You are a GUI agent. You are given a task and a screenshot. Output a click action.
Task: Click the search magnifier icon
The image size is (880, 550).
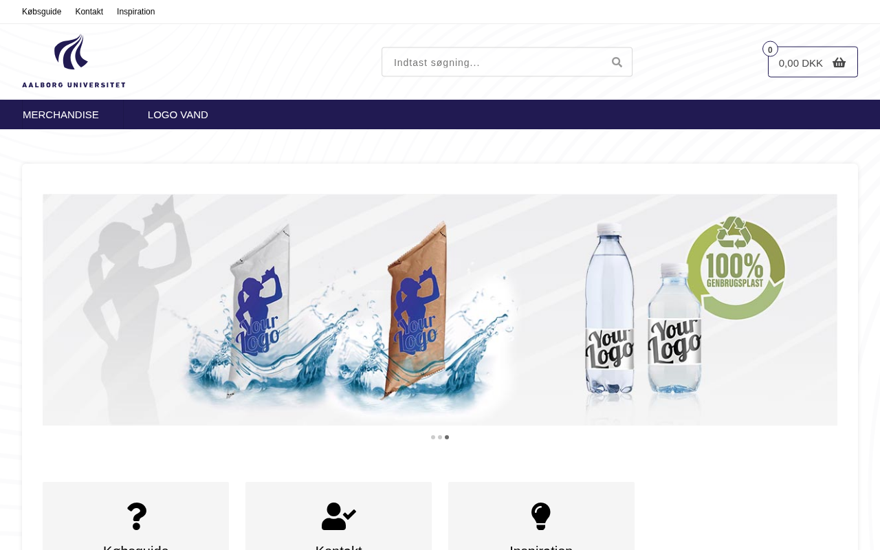(617, 62)
